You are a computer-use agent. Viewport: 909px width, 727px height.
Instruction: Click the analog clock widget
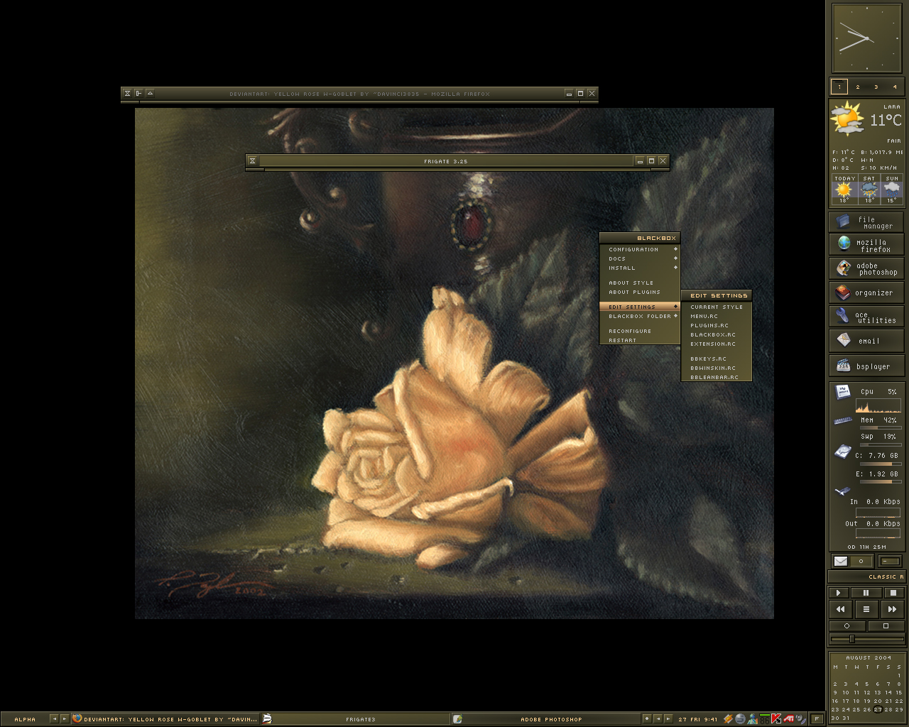click(x=866, y=38)
